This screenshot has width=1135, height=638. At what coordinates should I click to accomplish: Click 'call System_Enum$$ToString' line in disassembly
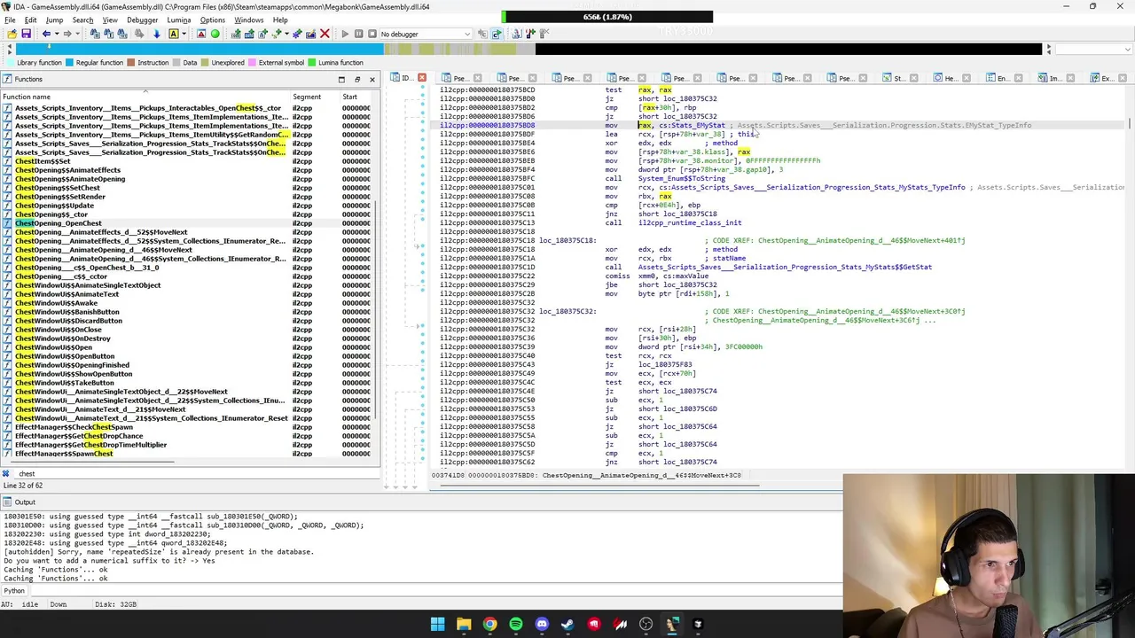point(665,178)
